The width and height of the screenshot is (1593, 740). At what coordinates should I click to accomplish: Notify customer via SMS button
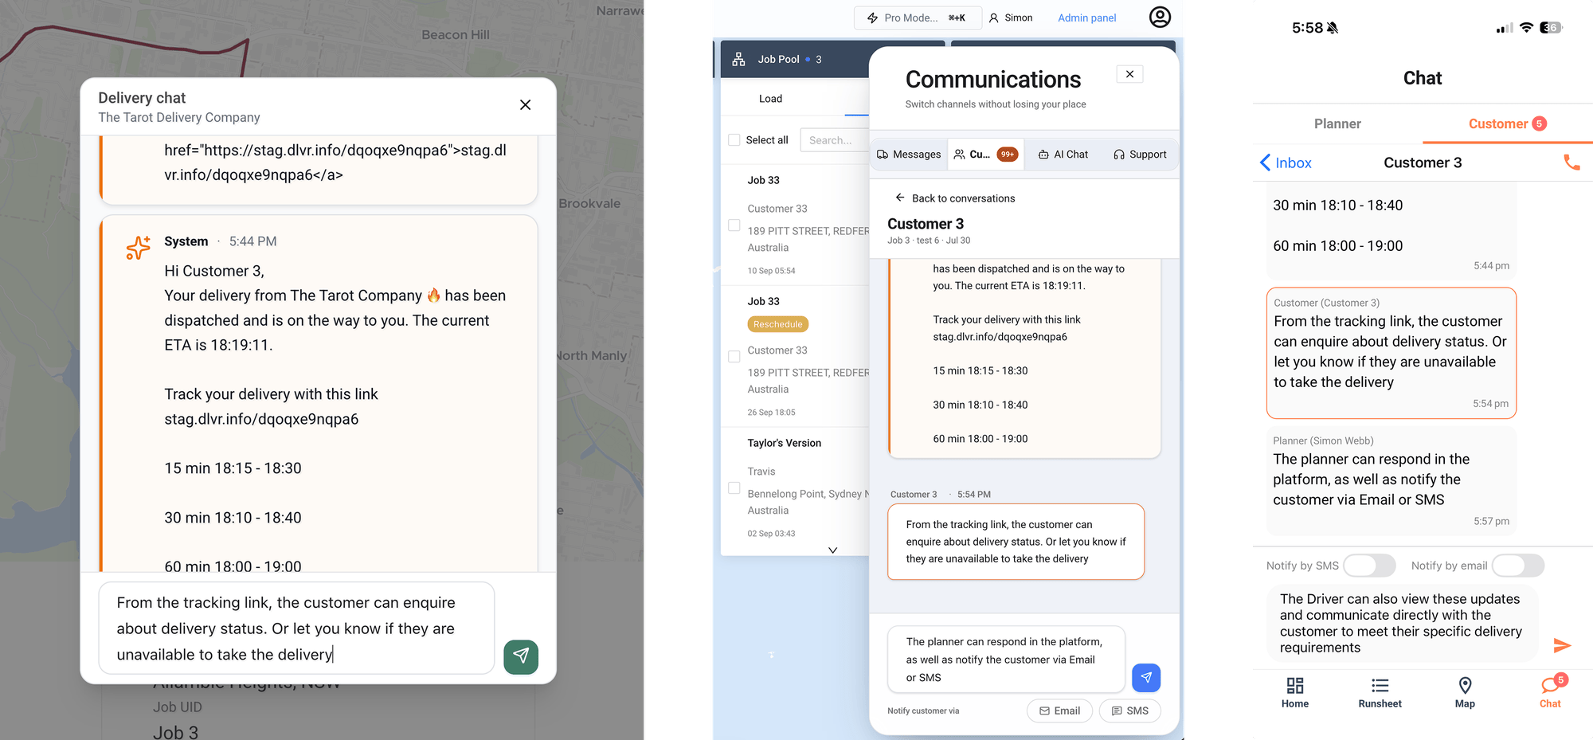pos(1129,711)
